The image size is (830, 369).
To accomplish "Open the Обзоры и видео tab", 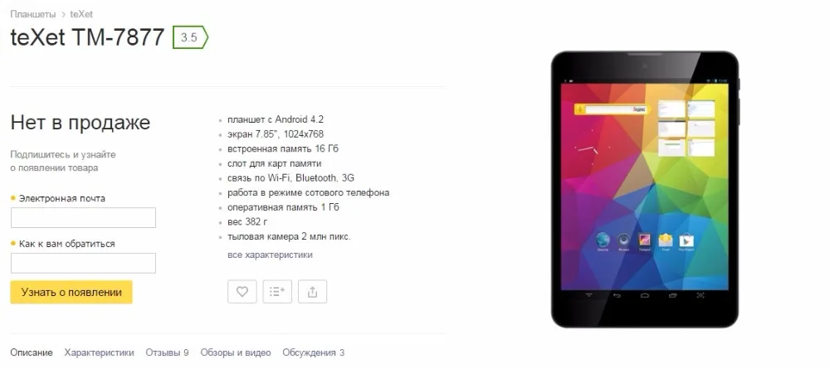I will click(236, 352).
